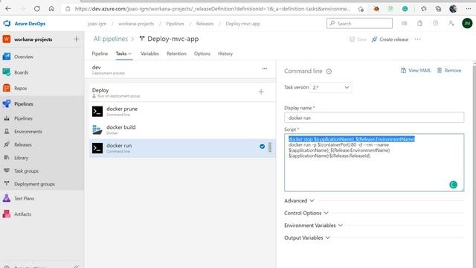Open the browser profile avatar

[453, 9]
